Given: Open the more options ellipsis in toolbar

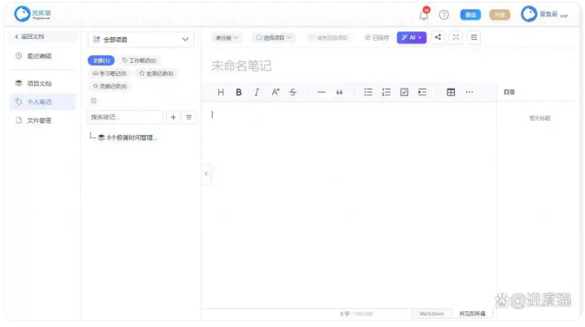Looking at the screenshot, I should click(x=469, y=92).
